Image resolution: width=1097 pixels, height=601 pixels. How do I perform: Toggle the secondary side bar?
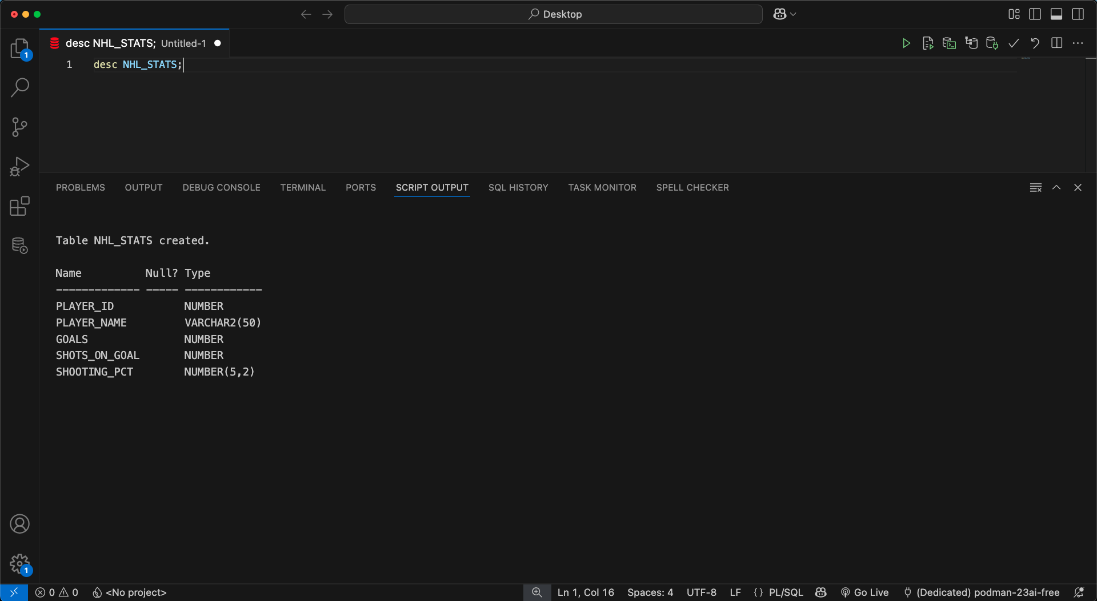tap(1078, 14)
